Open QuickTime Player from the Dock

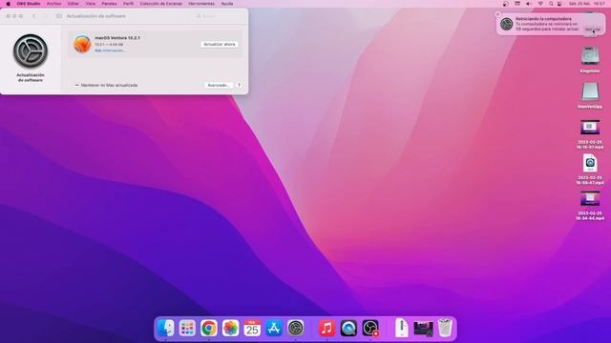click(348, 328)
